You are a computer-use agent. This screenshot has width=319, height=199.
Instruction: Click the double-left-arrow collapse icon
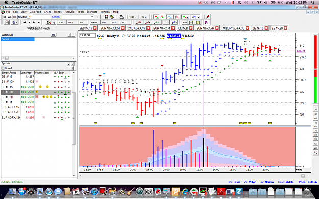point(5,17)
